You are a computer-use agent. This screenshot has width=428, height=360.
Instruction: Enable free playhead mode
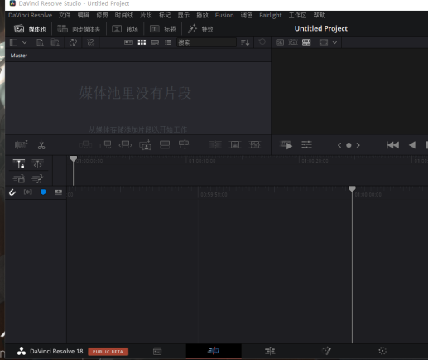[38, 164]
